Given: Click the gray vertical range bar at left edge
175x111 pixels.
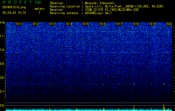Looking at the screenshot, I should [x=5, y=86].
